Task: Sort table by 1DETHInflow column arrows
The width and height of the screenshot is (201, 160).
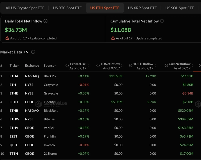Action: [x=155, y=66]
